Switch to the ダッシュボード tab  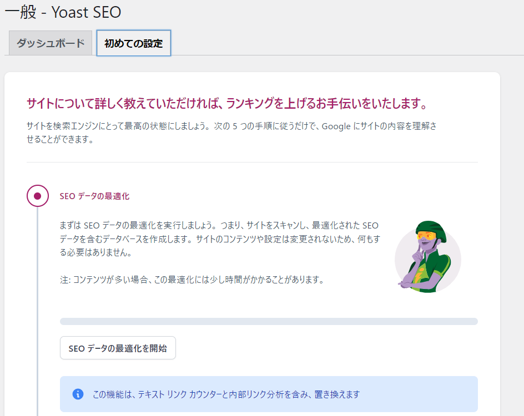tap(51, 43)
